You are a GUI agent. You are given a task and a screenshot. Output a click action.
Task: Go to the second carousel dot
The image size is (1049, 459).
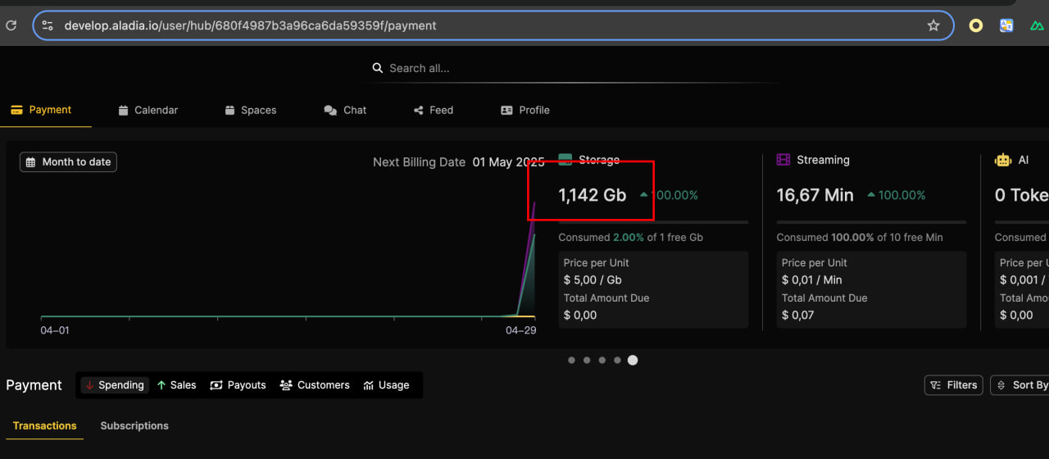tap(587, 360)
